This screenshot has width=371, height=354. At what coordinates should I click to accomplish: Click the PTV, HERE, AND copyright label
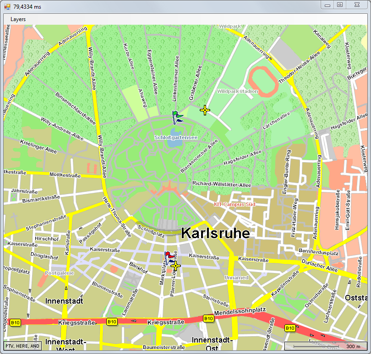pos(22,346)
